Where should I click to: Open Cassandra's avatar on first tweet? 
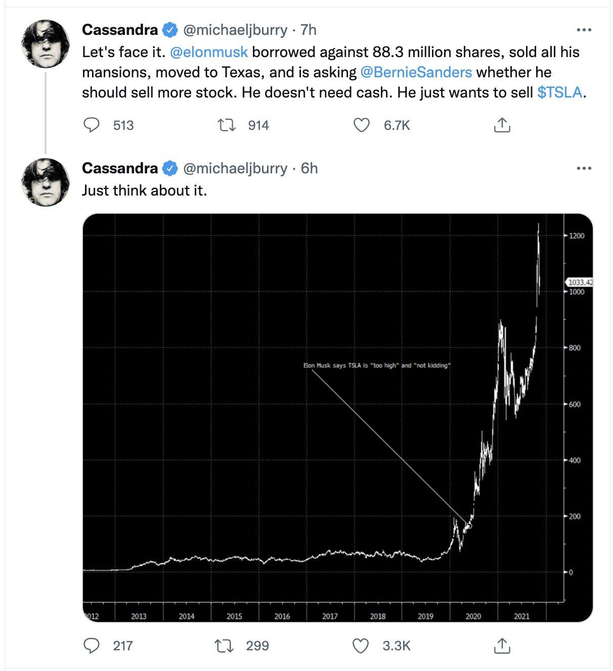click(x=46, y=44)
